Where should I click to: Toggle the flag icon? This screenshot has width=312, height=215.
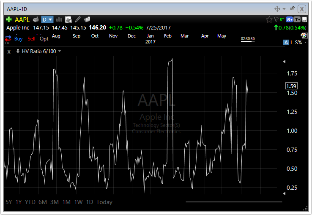pyautogui.click(x=276, y=19)
